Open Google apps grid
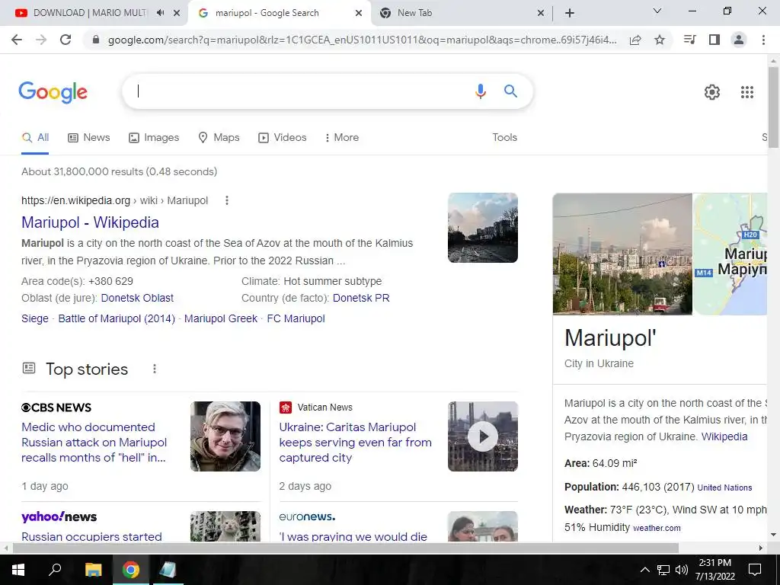This screenshot has height=585, width=780. (x=747, y=92)
